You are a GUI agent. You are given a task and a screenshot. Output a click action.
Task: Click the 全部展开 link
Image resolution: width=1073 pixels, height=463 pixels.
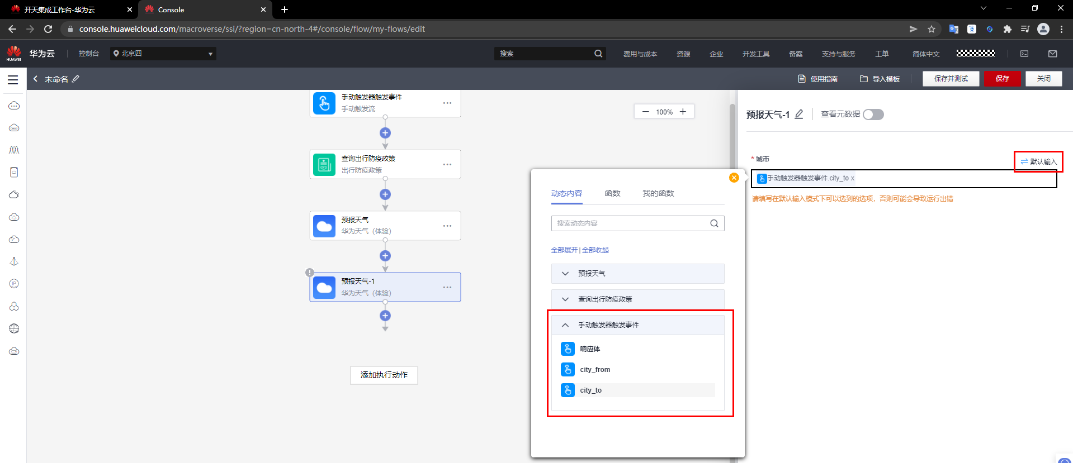pyautogui.click(x=564, y=250)
